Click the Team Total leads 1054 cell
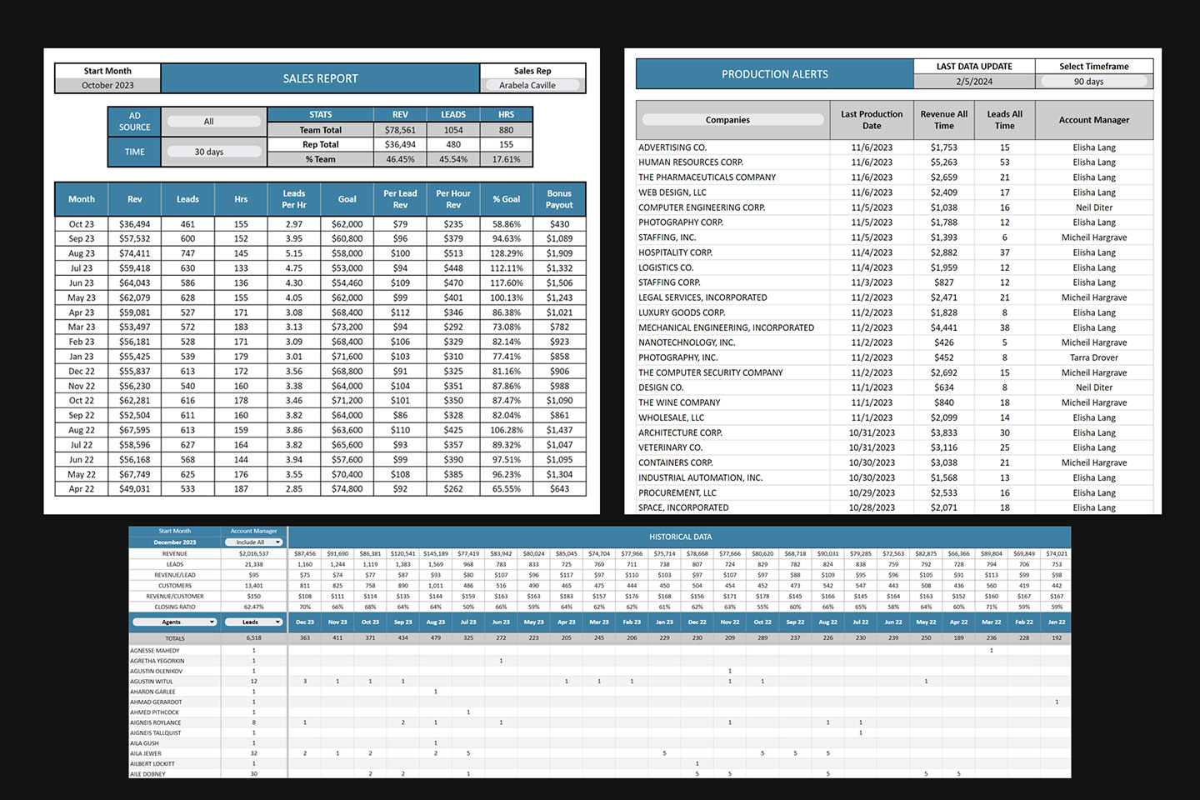 (453, 130)
